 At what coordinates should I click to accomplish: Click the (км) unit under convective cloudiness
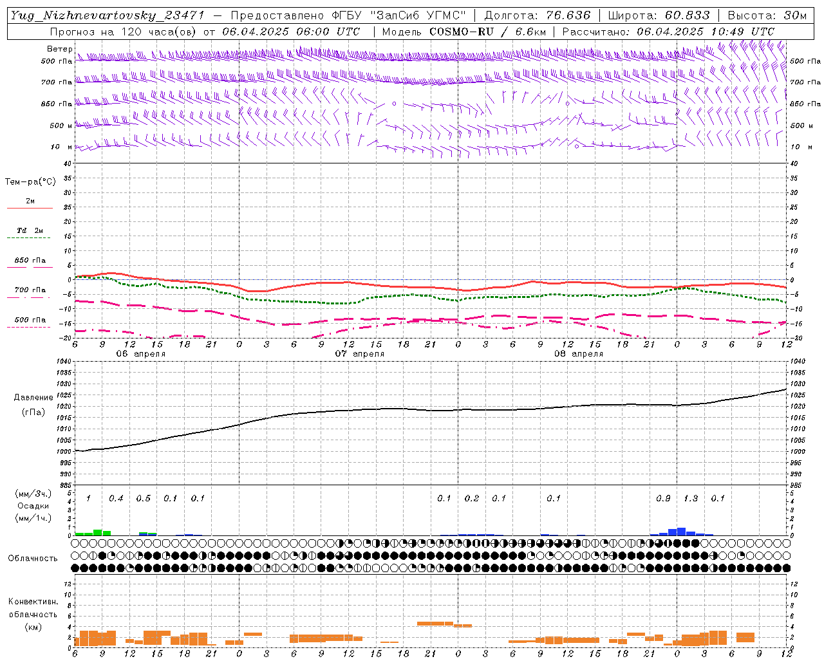click(x=33, y=627)
